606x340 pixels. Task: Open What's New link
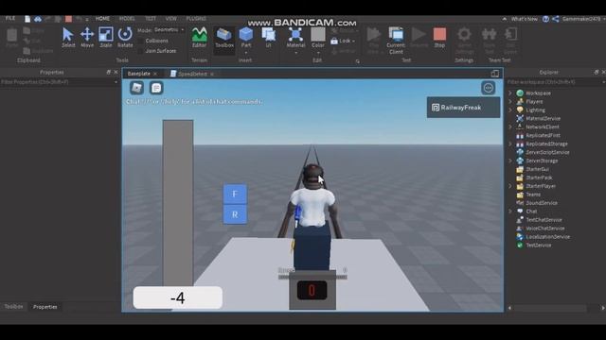(x=524, y=19)
